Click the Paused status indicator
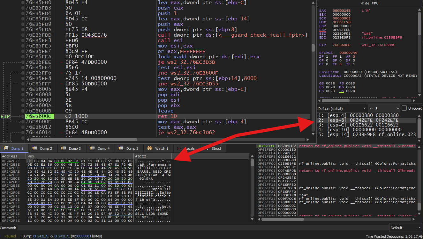 tap(10, 236)
